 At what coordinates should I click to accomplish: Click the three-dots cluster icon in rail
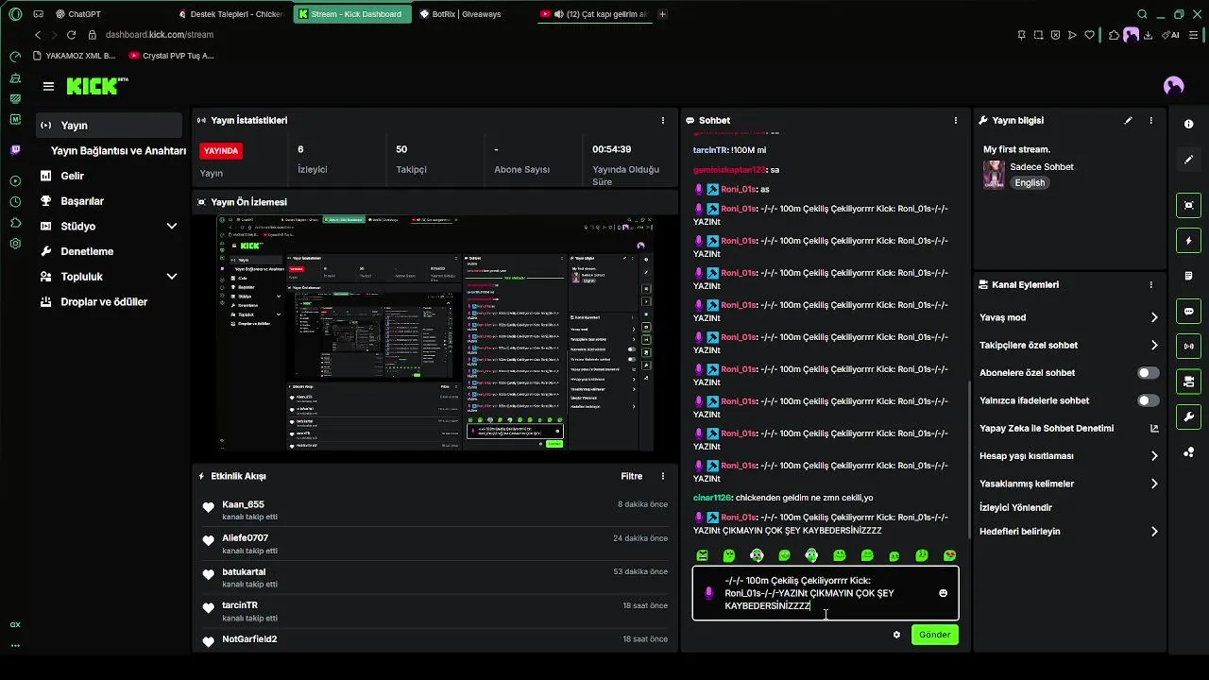[x=1188, y=452]
